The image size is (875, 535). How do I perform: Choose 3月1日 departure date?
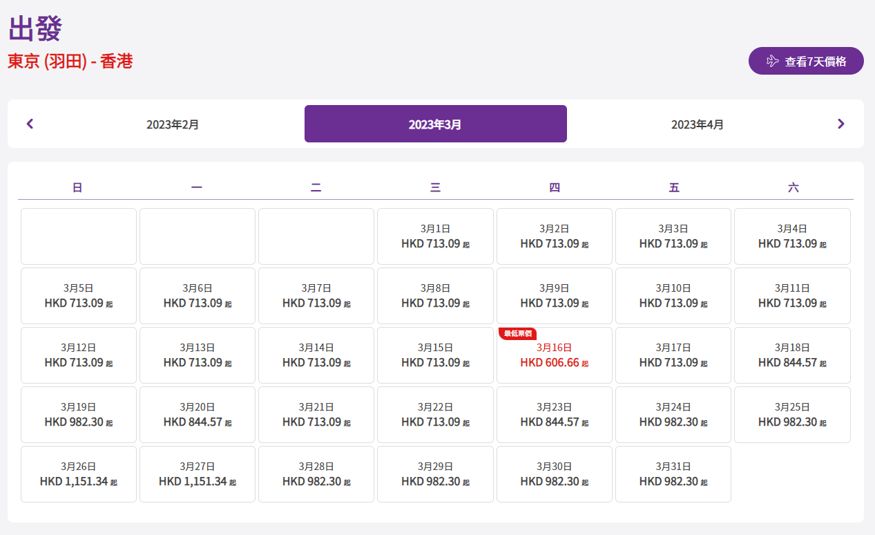(435, 236)
